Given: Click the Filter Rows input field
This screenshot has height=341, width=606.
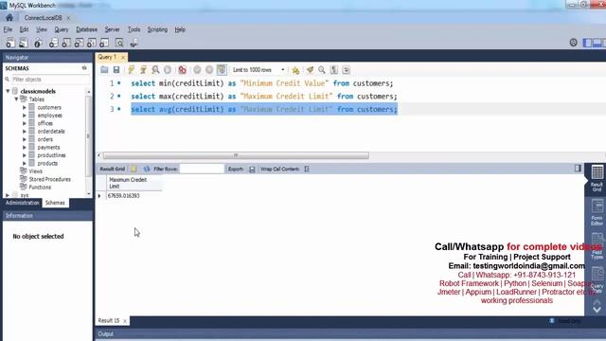Looking at the screenshot, I should (x=202, y=169).
